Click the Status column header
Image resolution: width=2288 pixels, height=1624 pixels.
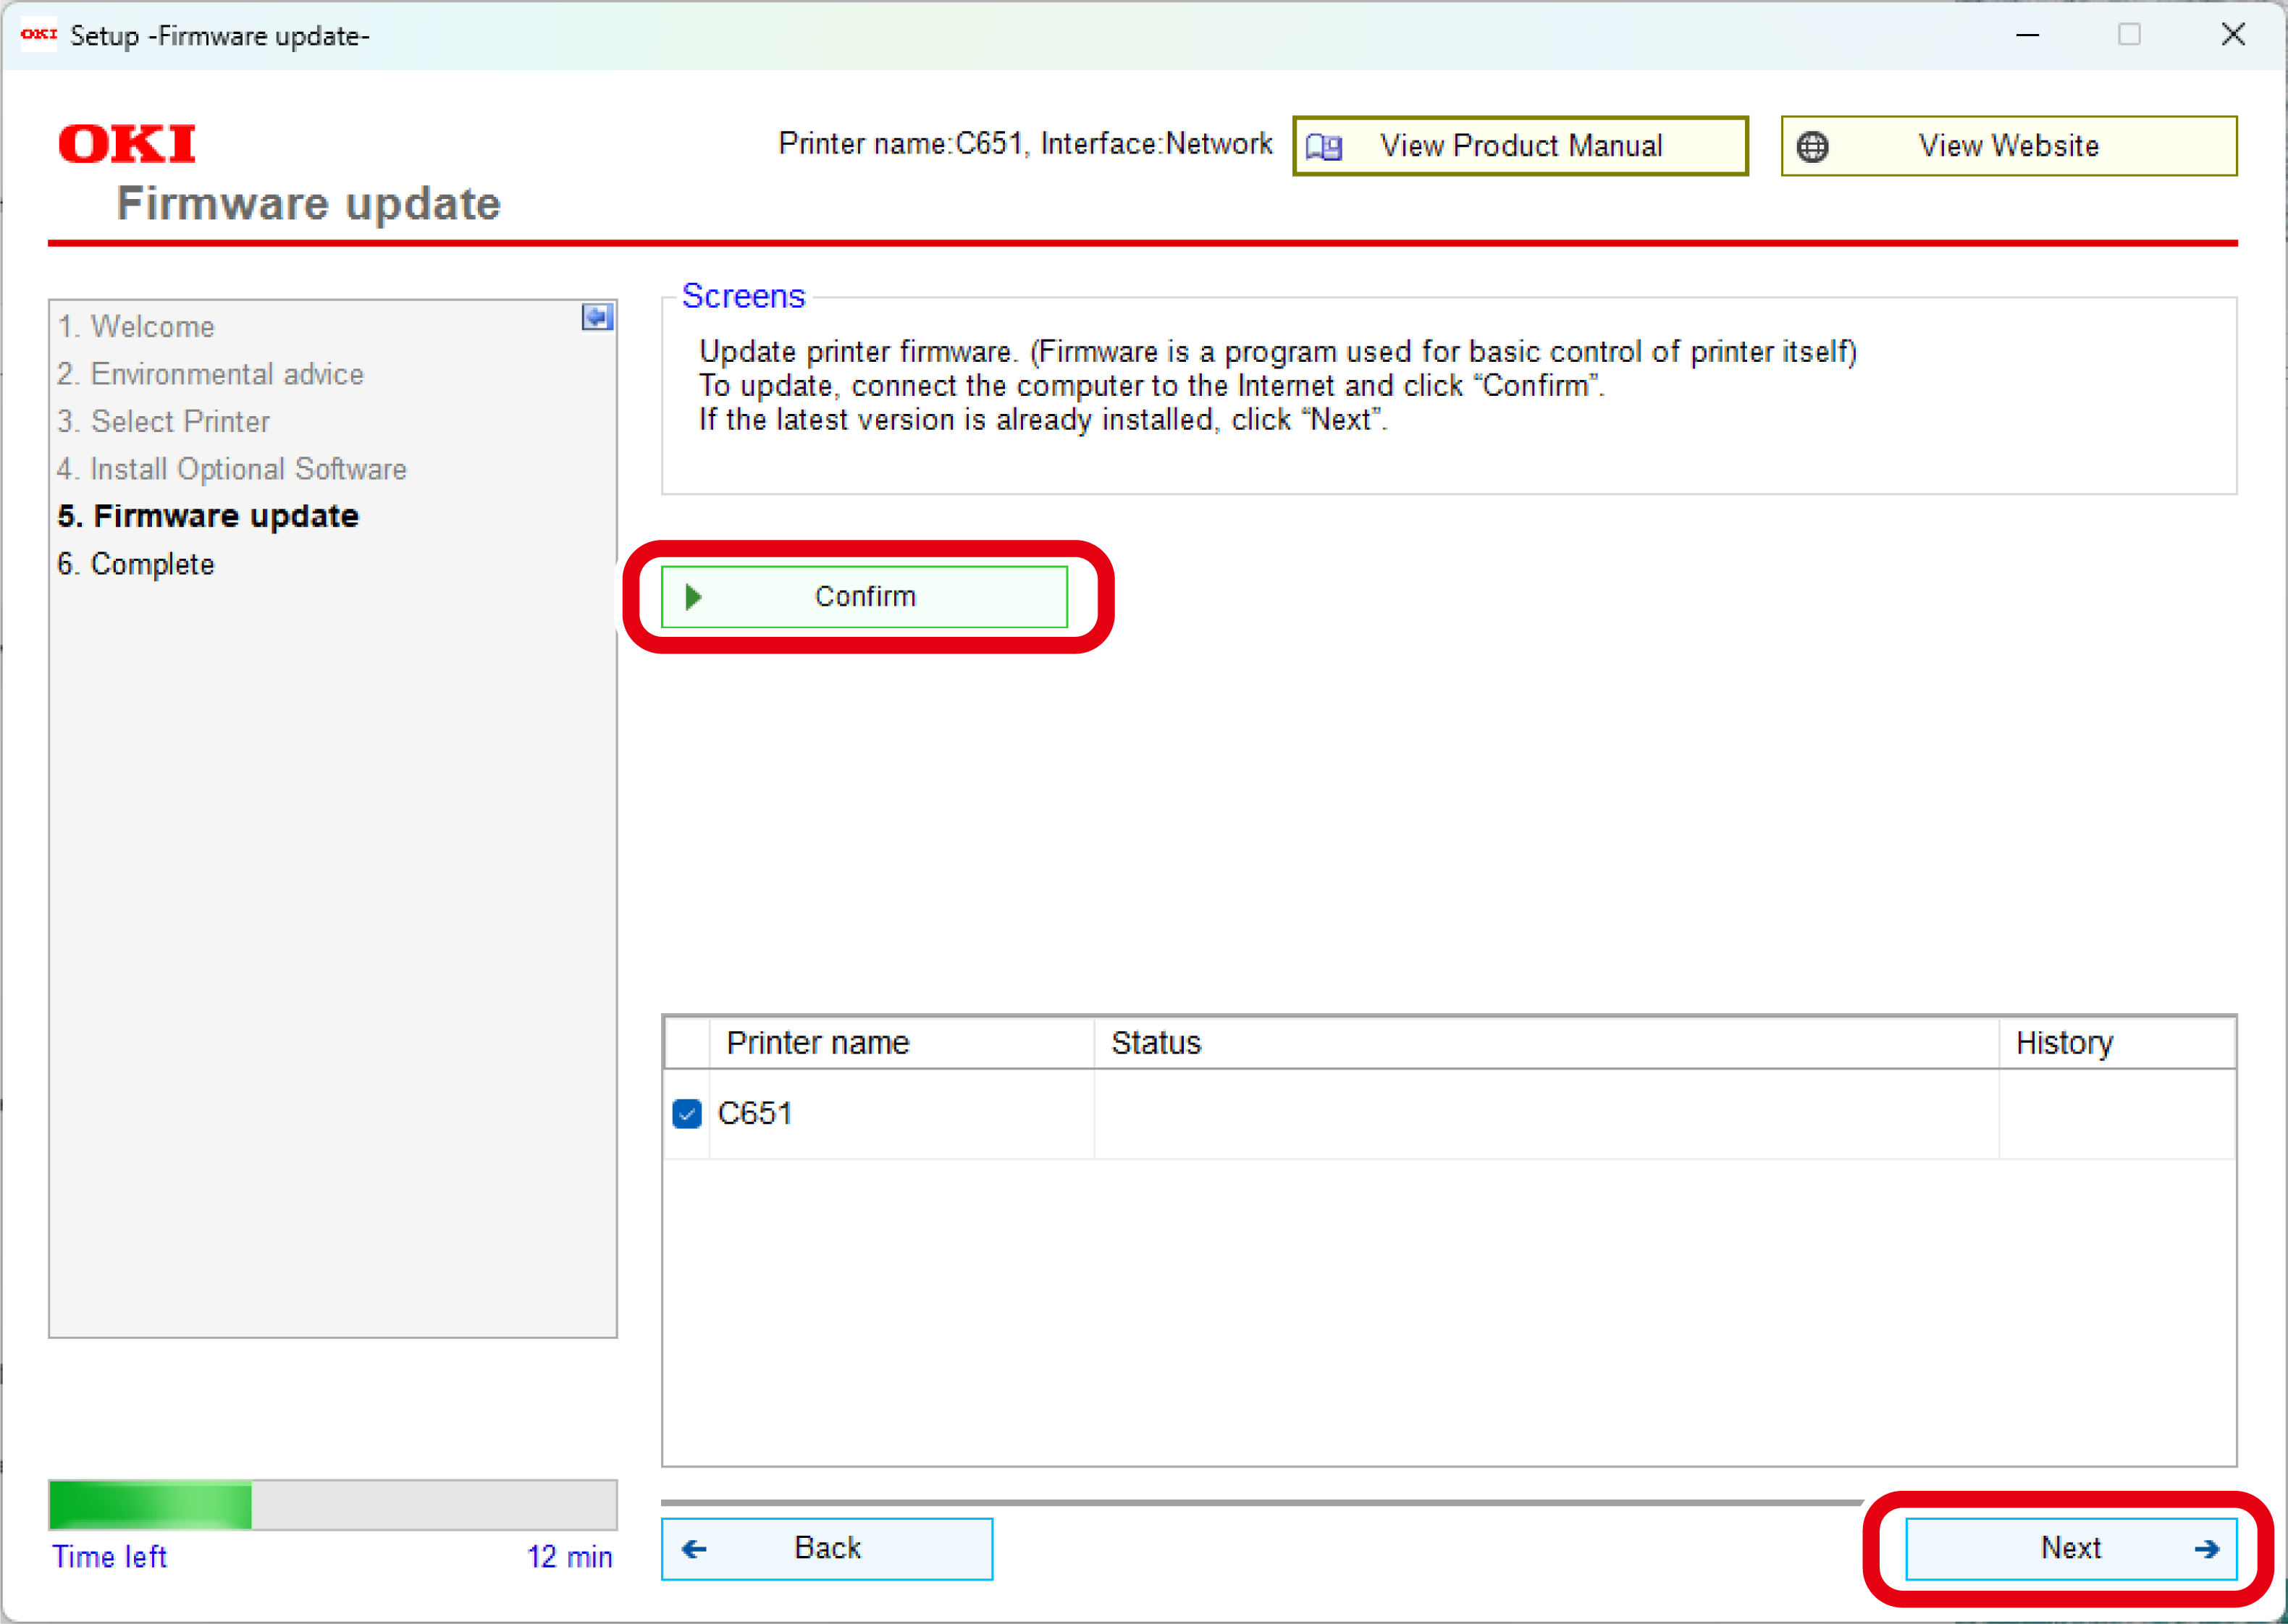1547,1043
